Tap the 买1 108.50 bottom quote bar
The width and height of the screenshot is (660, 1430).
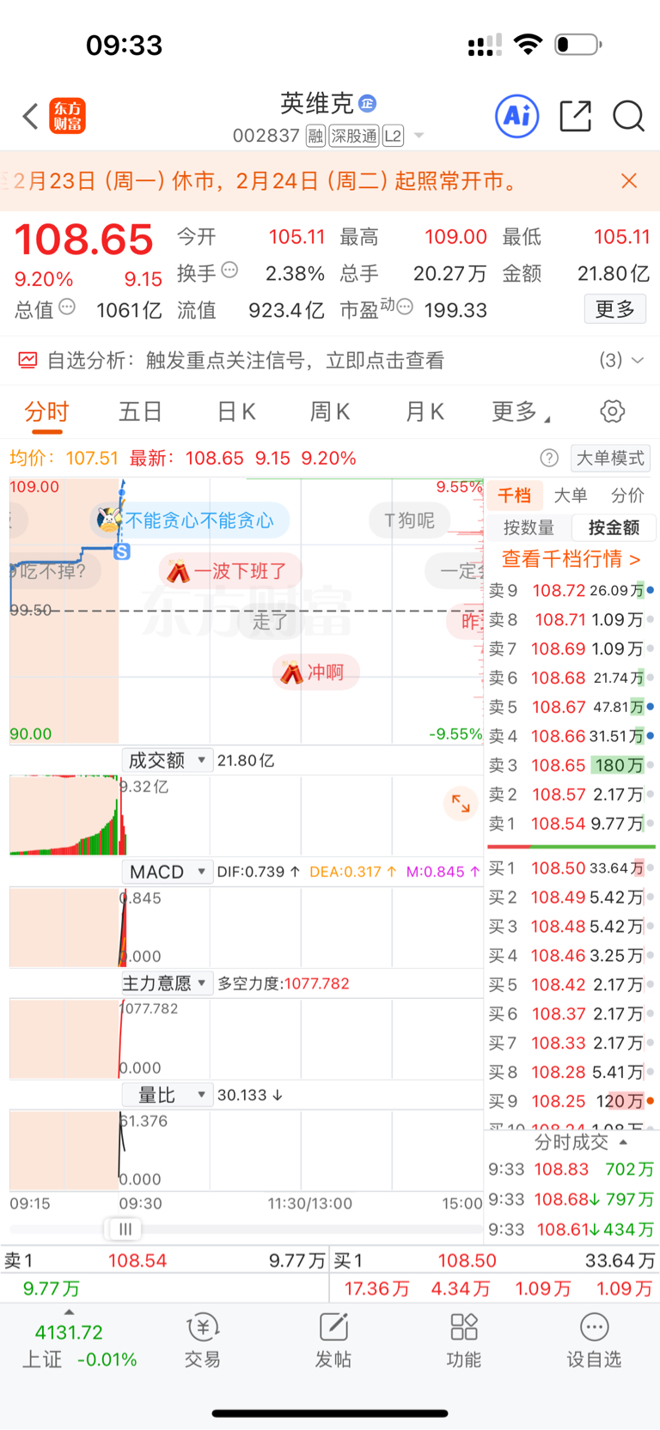pyautogui.click(x=495, y=1260)
